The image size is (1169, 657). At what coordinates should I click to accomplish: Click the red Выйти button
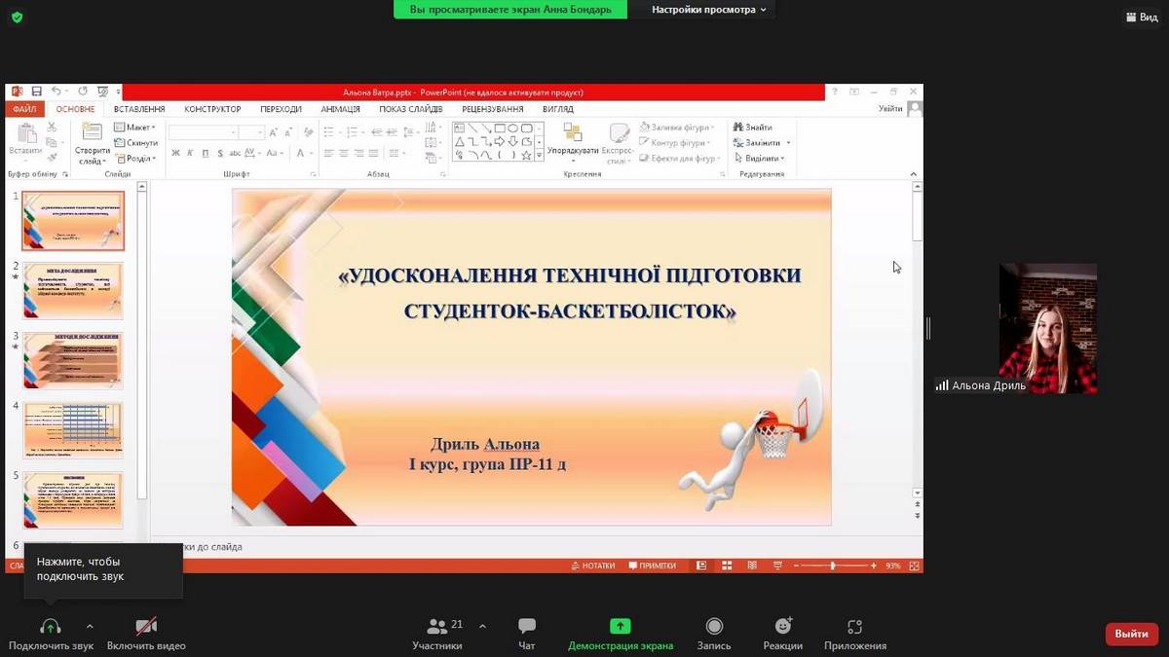point(1131,634)
